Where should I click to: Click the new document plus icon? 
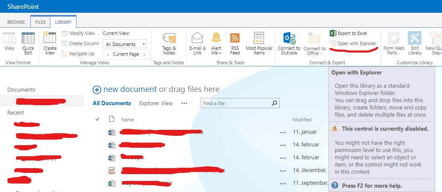point(97,90)
